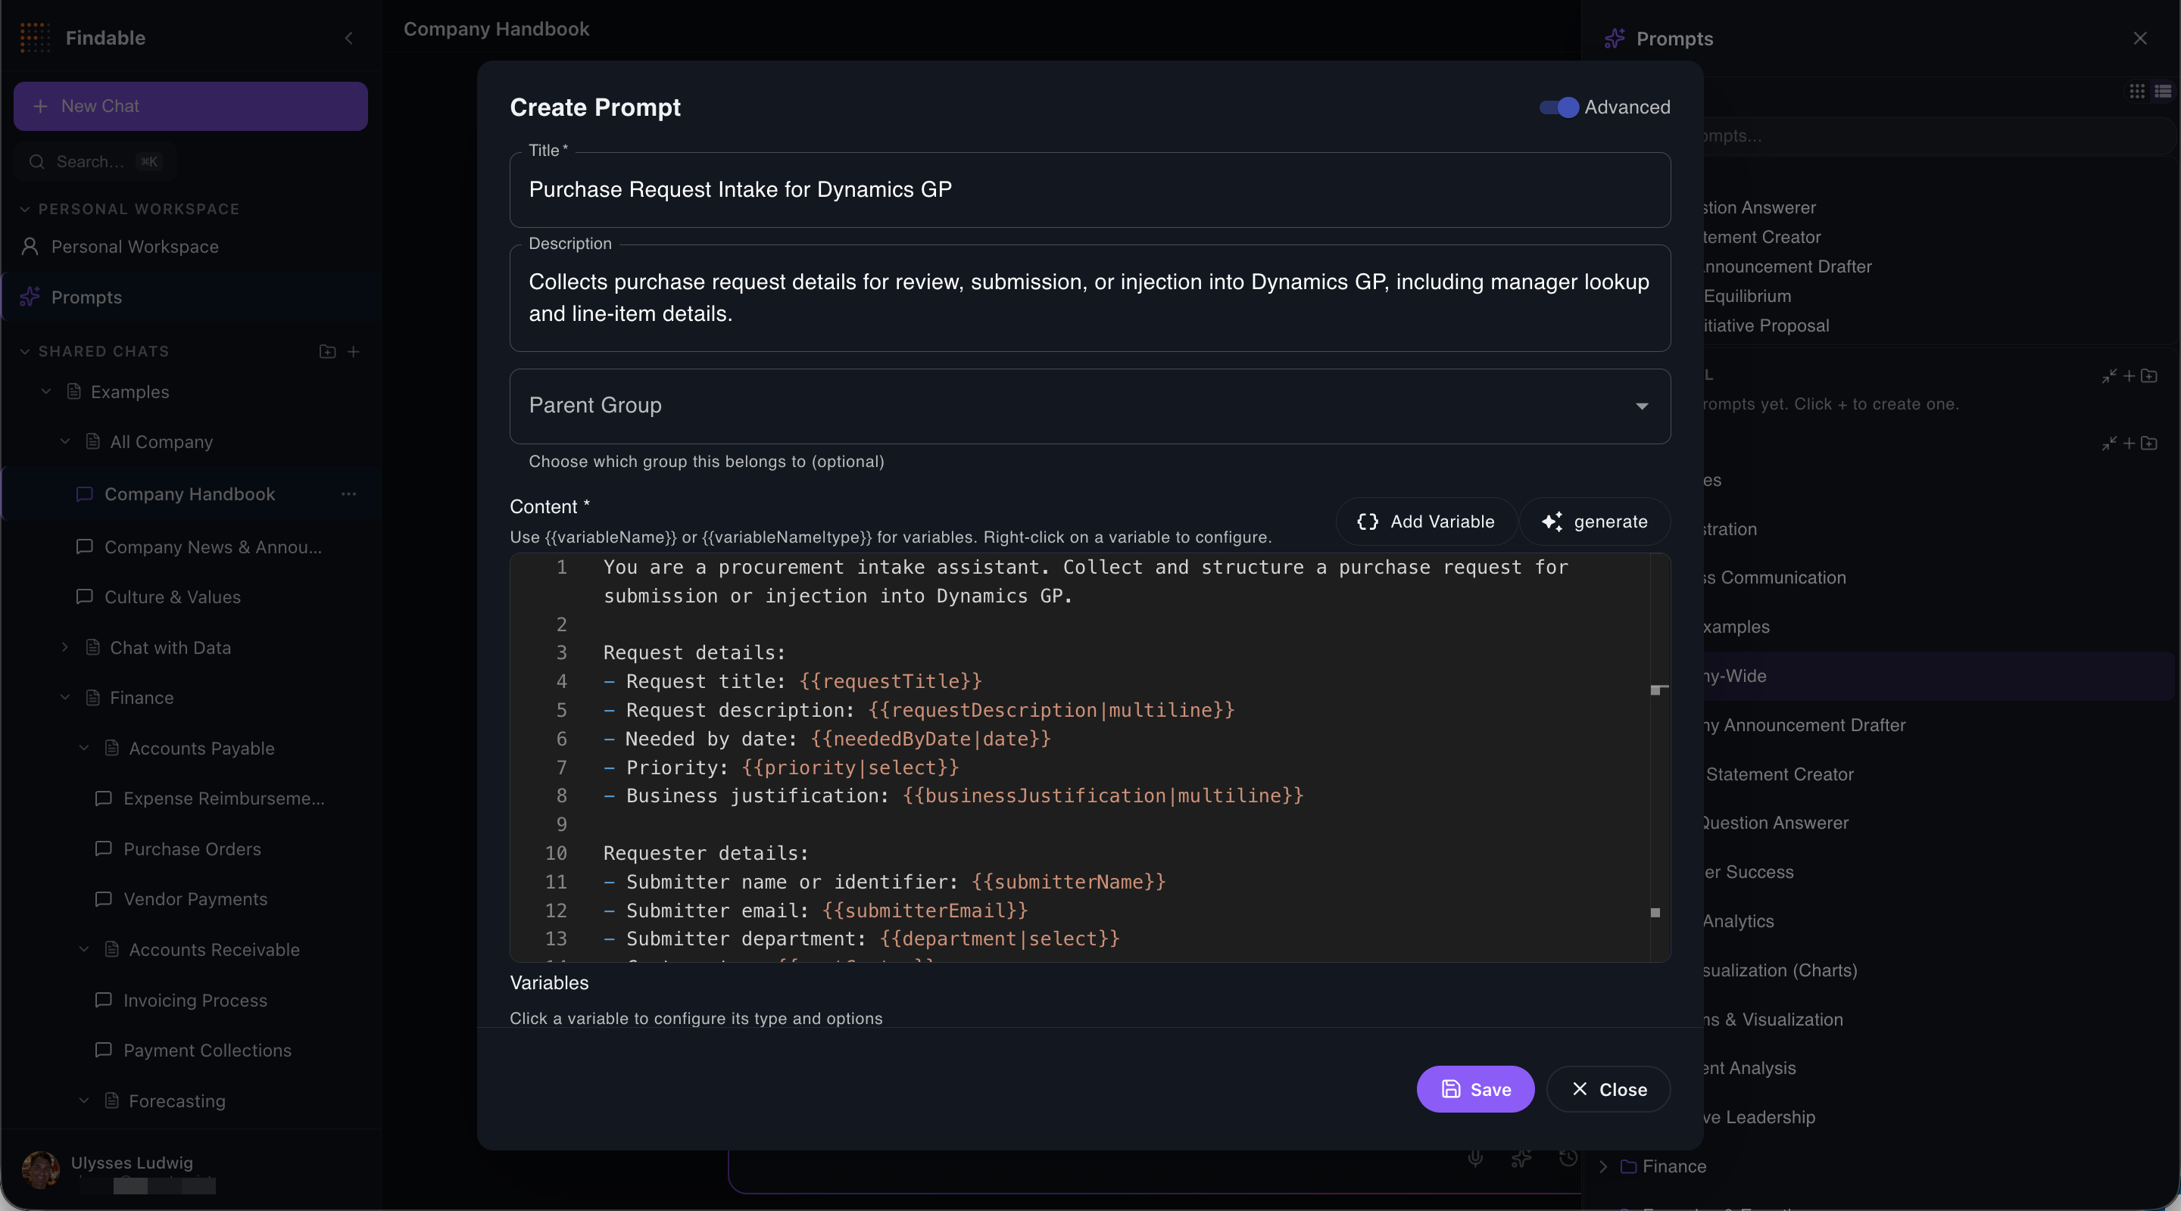Click into the Description text area
2181x1211 pixels.
coord(1090,298)
